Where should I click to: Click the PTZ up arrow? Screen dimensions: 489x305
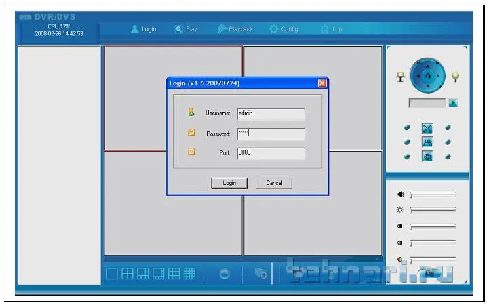click(427, 66)
